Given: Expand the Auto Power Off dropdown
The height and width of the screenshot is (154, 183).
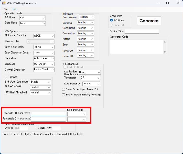Looking at the screenshot, I should (91, 84).
